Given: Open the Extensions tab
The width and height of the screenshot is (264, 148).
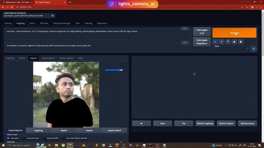Looking at the screenshot, I should pyautogui.click(x=102, y=23).
